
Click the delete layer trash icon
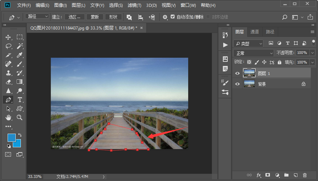(x=304, y=175)
